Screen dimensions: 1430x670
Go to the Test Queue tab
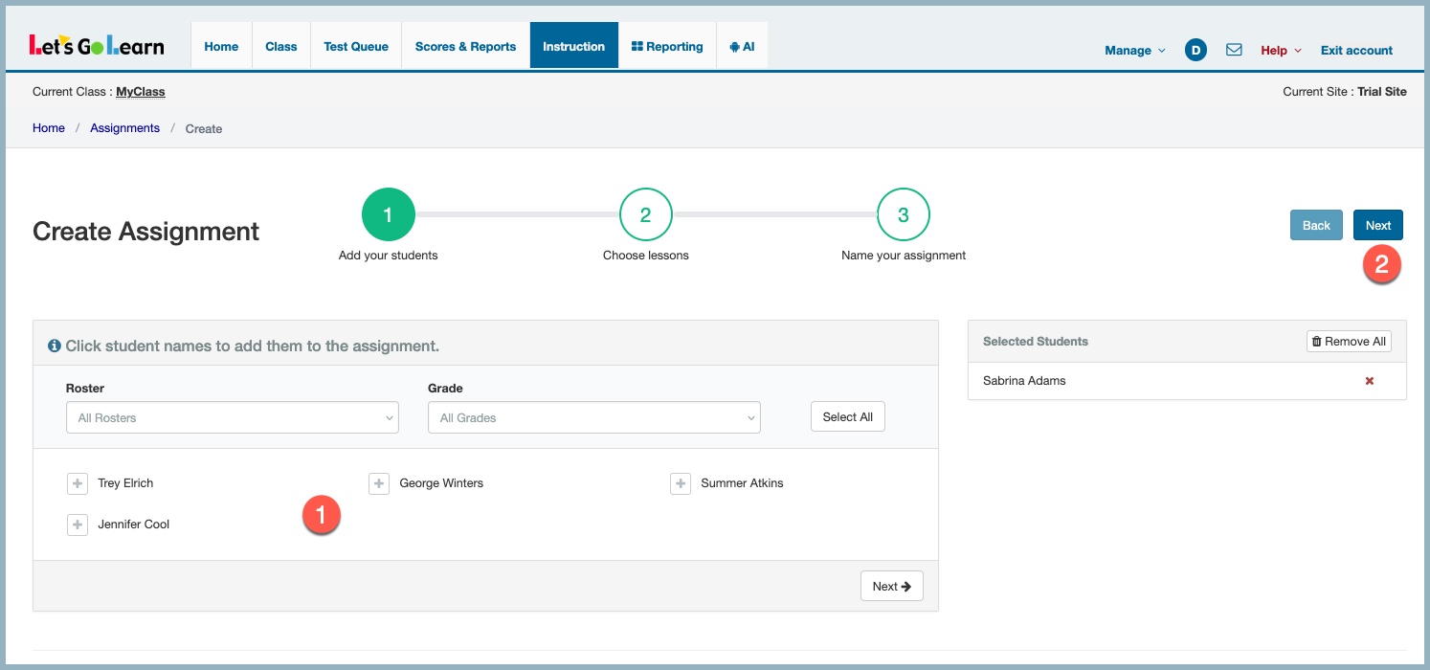(356, 46)
